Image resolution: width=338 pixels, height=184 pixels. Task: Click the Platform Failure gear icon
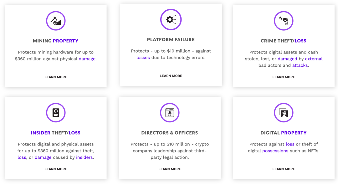click(x=171, y=20)
